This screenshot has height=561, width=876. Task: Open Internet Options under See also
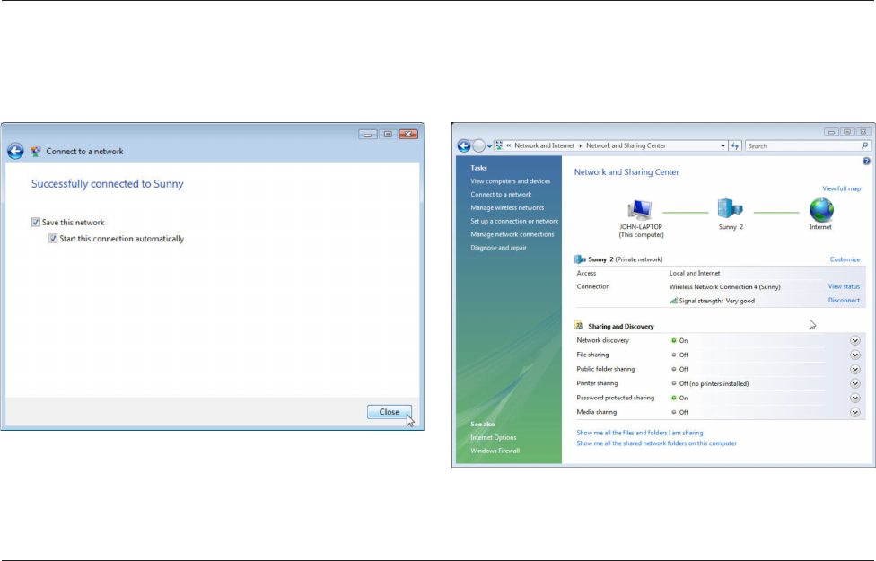tap(494, 437)
